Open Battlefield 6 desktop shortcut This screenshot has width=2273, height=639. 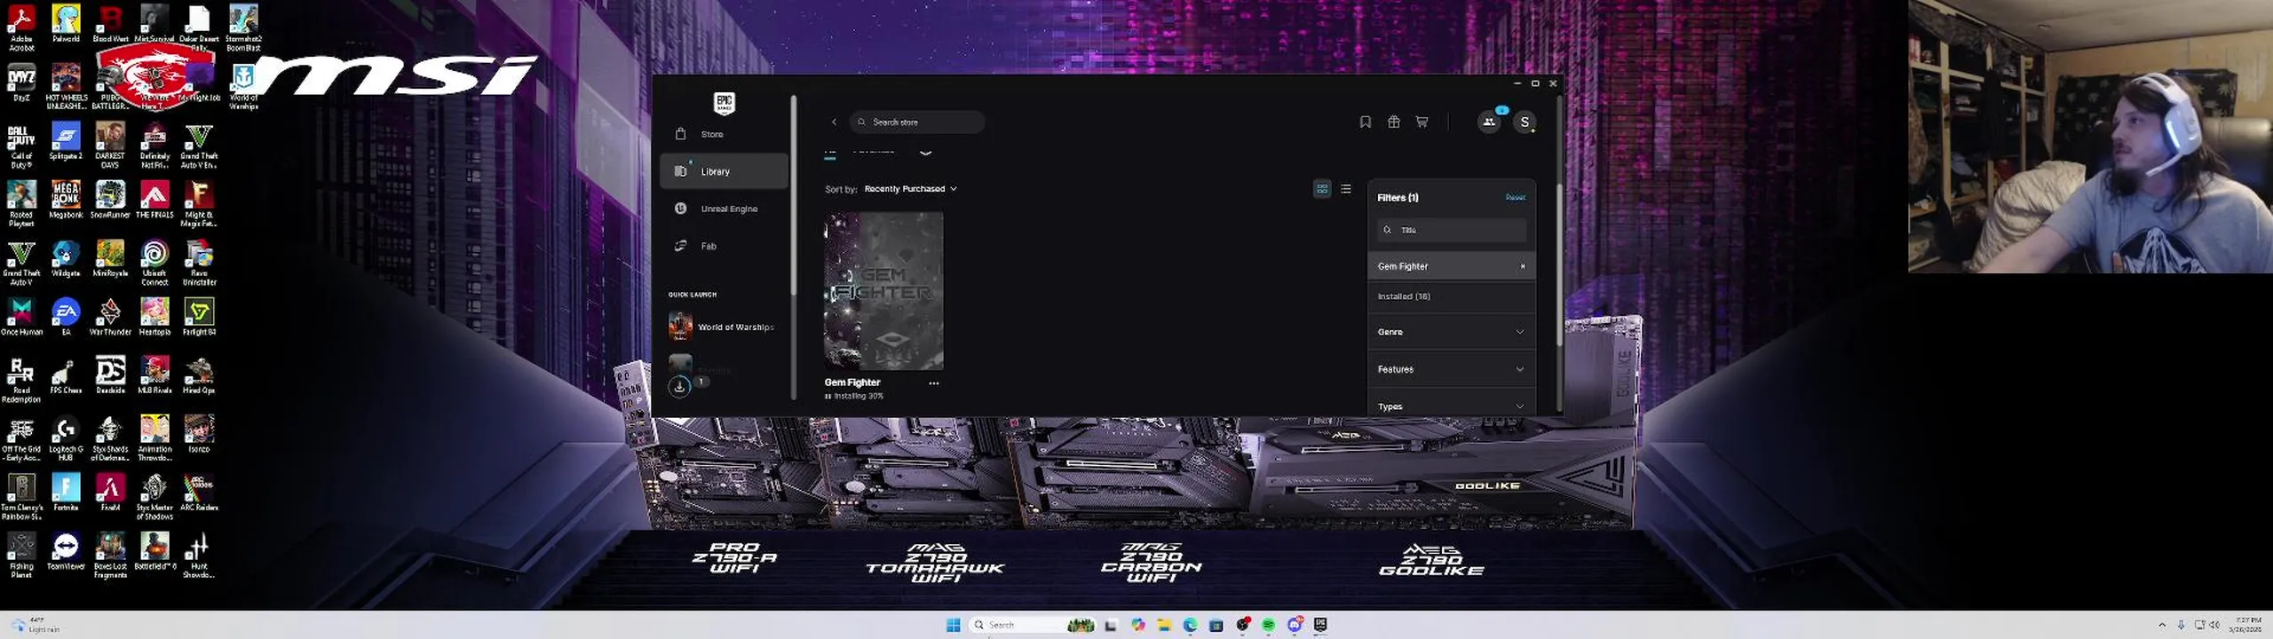click(154, 551)
